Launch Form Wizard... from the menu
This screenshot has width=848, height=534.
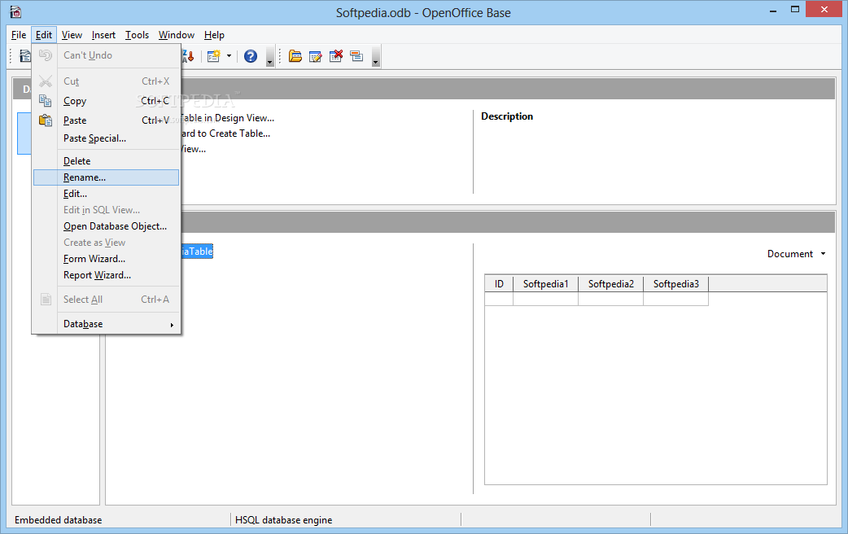pos(106,259)
